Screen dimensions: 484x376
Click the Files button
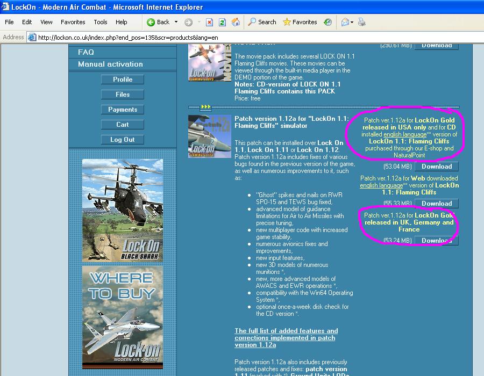point(123,95)
